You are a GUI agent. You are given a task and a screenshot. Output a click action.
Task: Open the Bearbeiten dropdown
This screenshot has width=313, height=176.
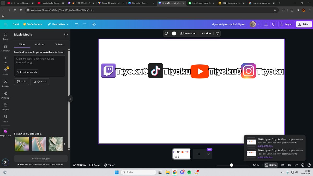coord(57,24)
